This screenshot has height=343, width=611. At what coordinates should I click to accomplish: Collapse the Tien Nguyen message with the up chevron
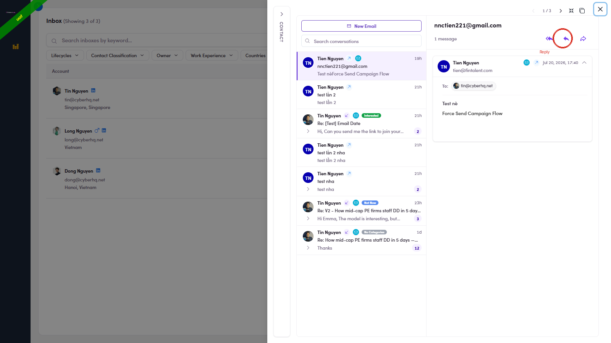[x=584, y=63]
